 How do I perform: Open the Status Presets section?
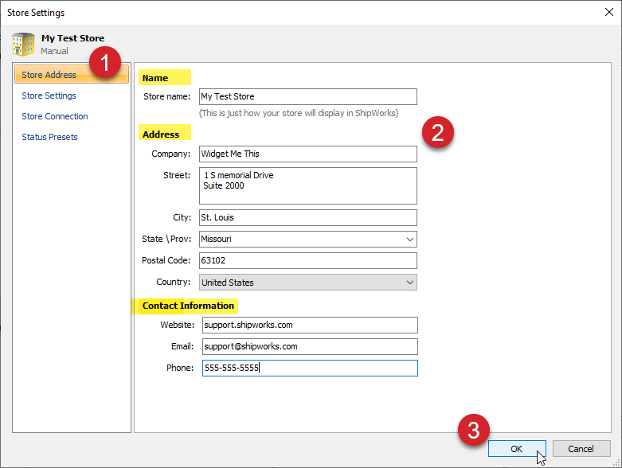pyautogui.click(x=49, y=137)
